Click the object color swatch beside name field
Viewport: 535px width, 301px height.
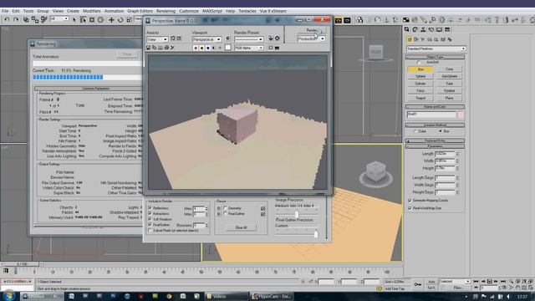(461, 115)
